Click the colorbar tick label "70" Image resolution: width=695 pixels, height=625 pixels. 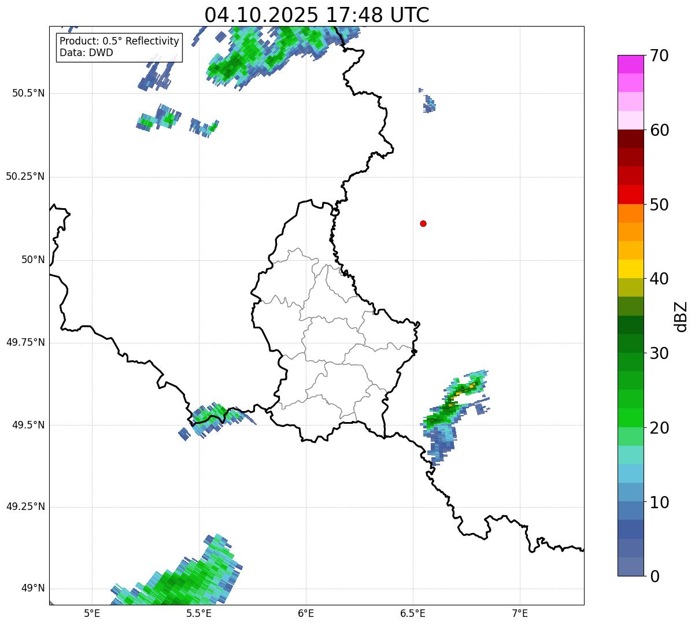point(659,56)
